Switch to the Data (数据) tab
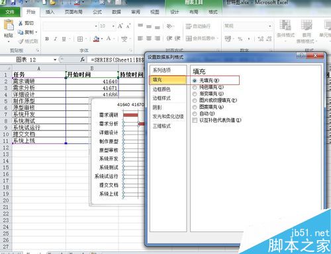331x254 pixels. click(x=117, y=12)
